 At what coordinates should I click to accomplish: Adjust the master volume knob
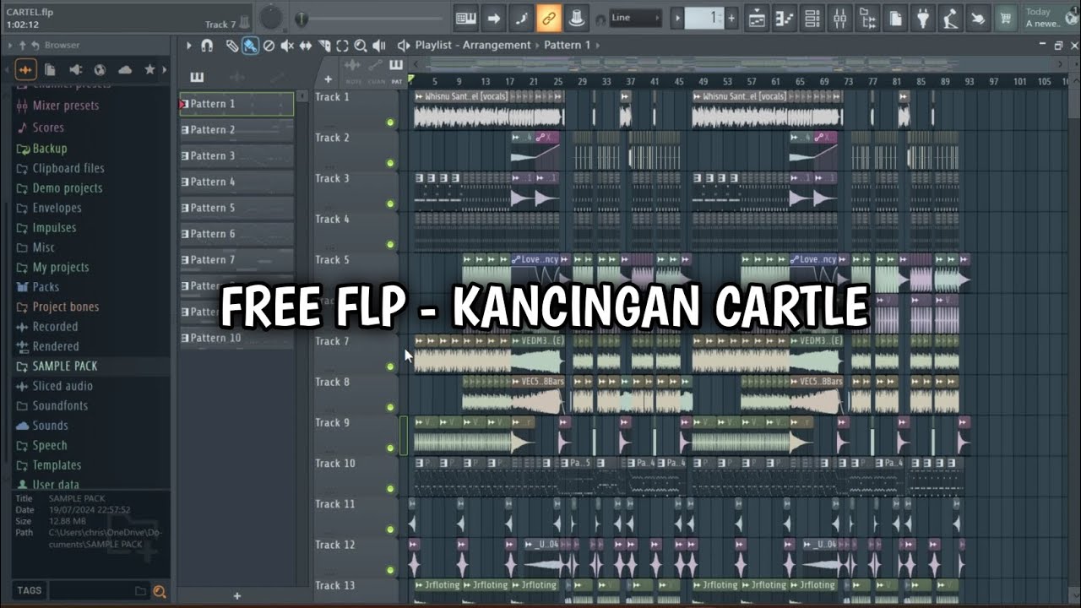[x=270, y=17]
